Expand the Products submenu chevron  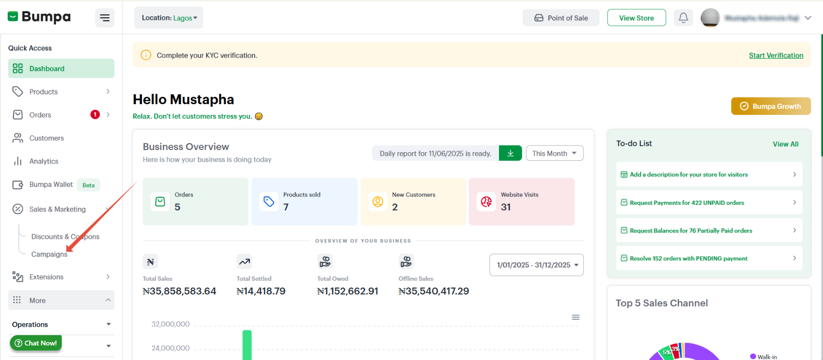pos(108,91)
